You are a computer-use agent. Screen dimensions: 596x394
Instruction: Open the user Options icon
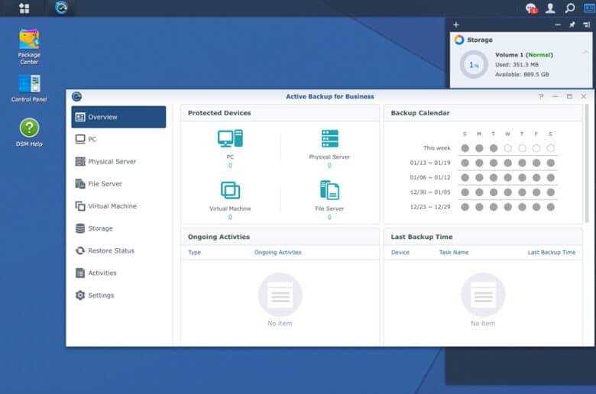[x=550, y=8]
